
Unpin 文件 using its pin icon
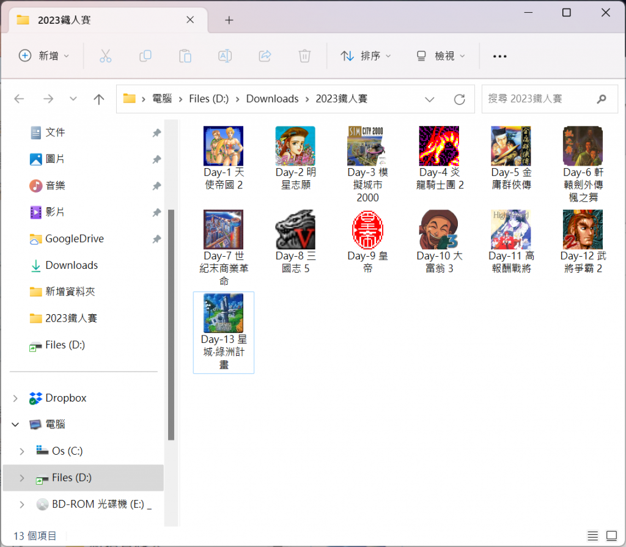coord(156,133)
